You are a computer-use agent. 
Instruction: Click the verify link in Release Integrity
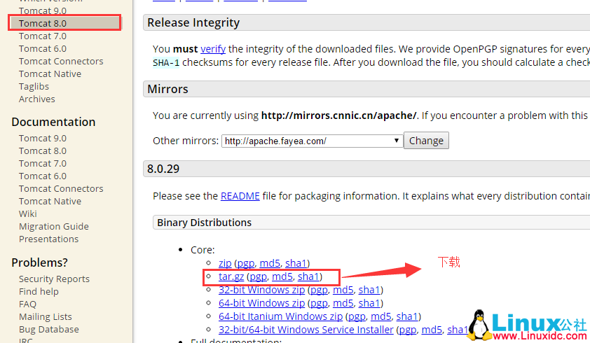pos(213,49)
